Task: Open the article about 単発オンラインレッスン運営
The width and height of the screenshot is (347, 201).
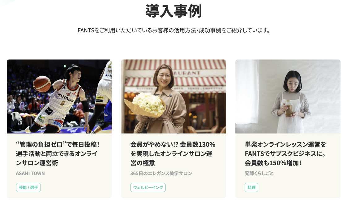Action: 285,154
